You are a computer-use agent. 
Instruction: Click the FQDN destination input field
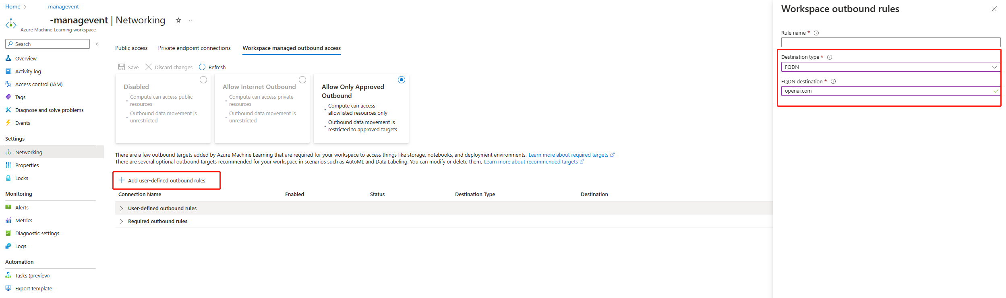point(891,91)
